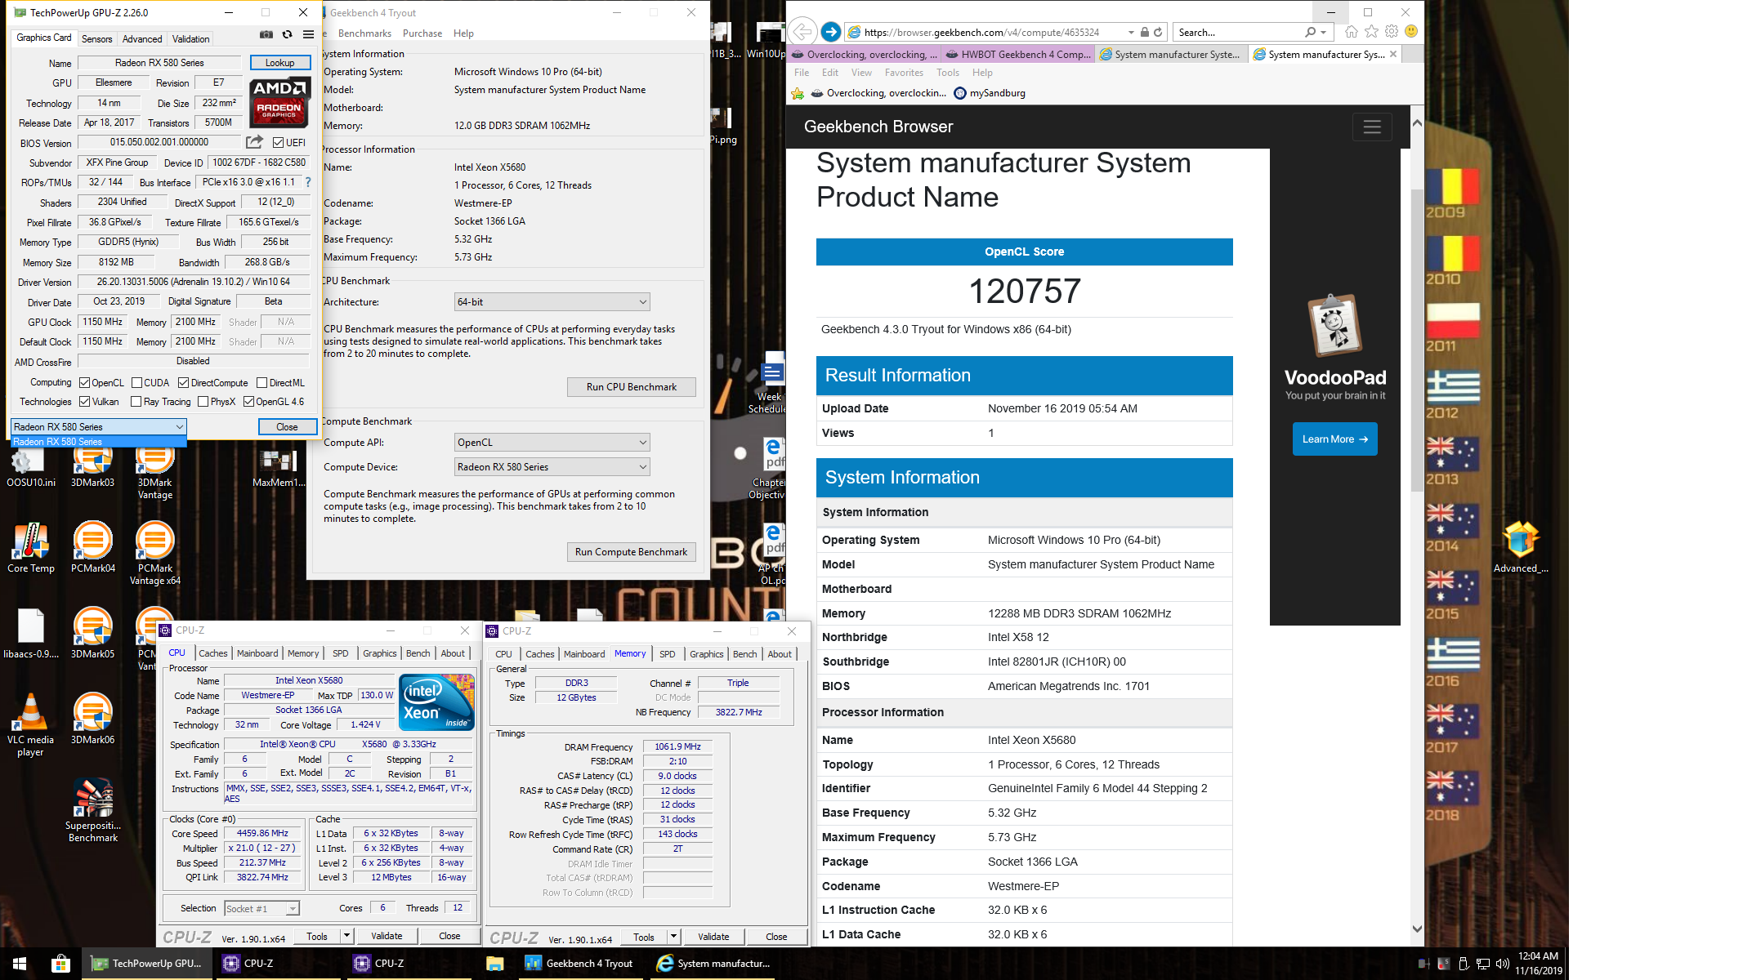Image resolution: width=1743 pixels, height=980 pixels.
Task: Open the VLC media player desktop icon
Action: coord(30,725)
